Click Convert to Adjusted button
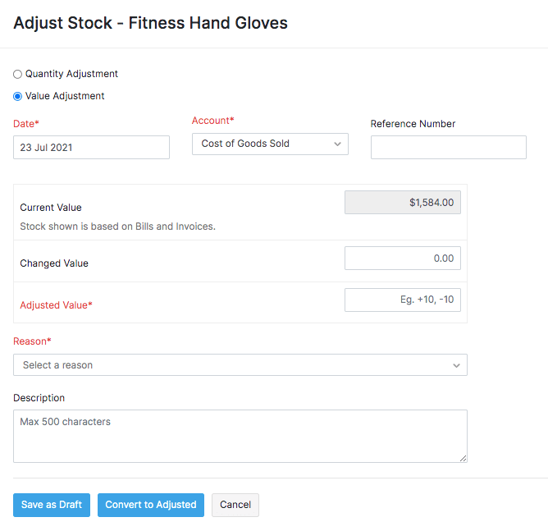 151,505
